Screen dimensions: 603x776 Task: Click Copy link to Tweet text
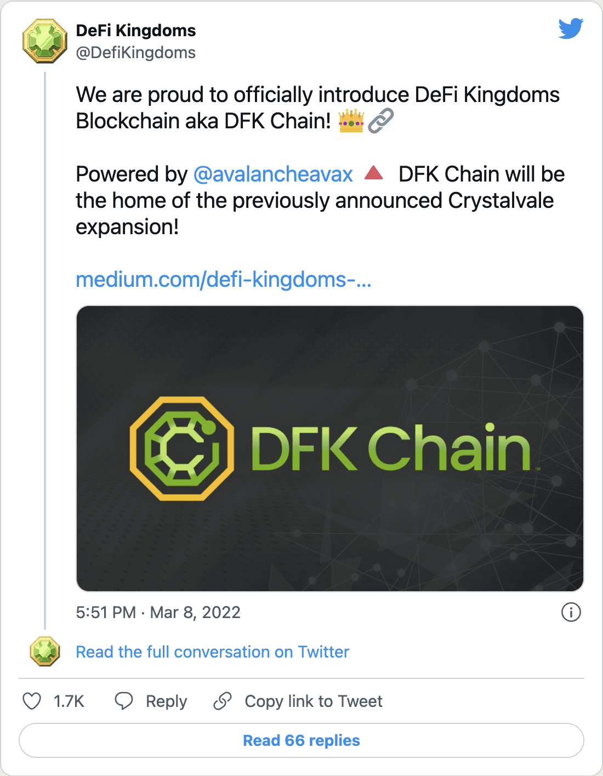tap(314, 701)
